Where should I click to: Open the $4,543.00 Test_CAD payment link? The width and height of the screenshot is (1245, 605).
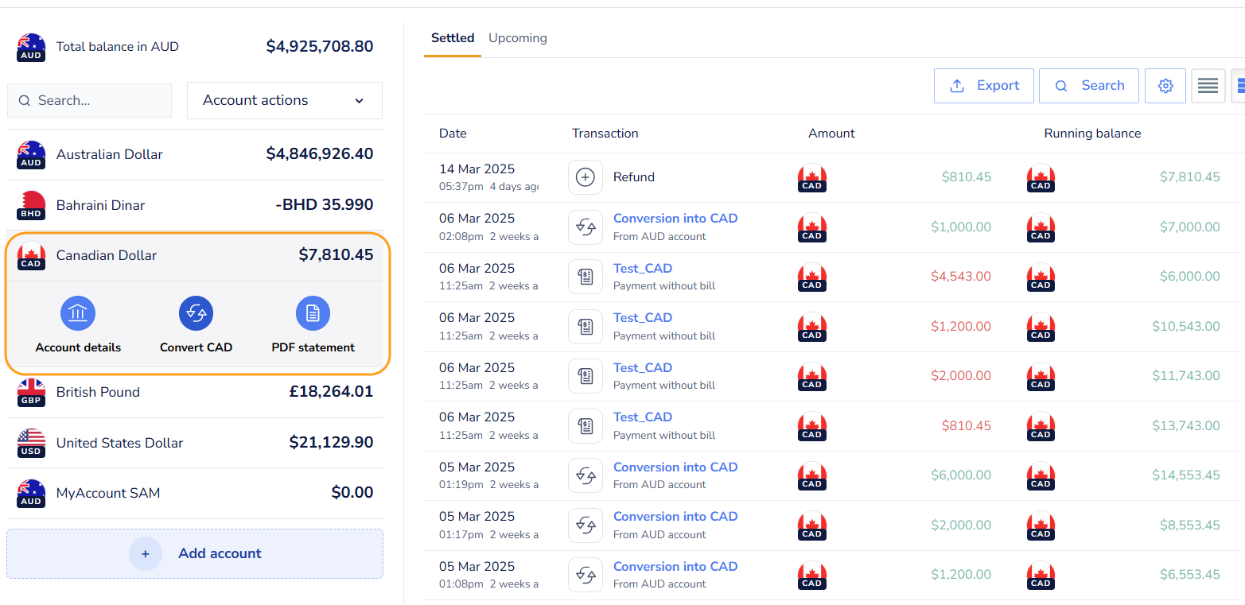point(643,269)
